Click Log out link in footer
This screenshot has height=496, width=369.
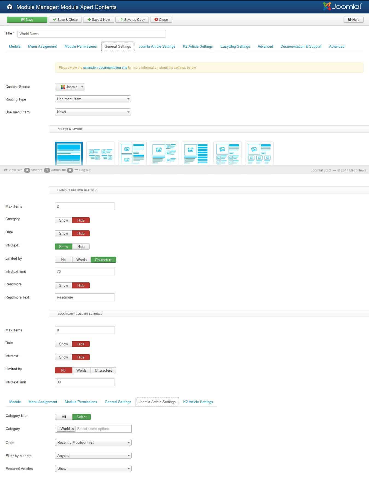coord(85,170)
